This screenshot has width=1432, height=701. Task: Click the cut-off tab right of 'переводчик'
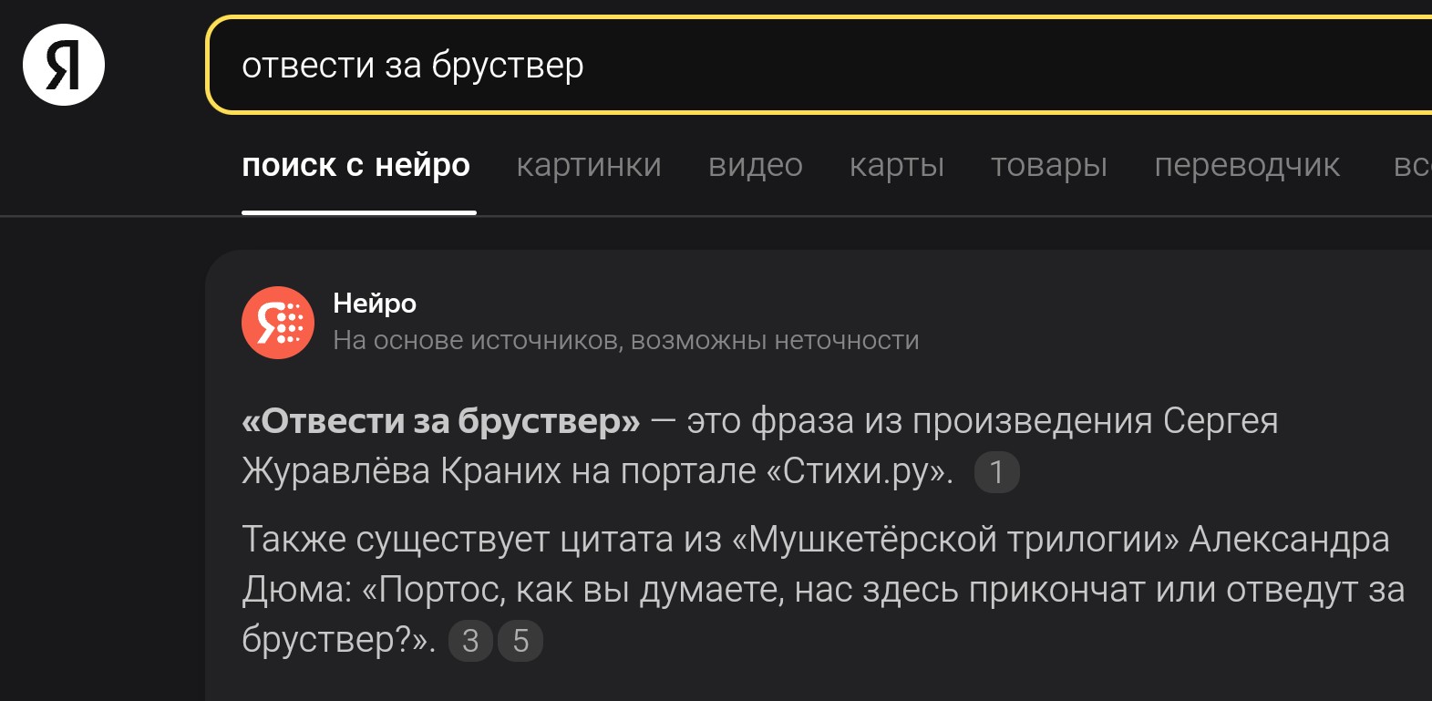(x=1412, y=166)
